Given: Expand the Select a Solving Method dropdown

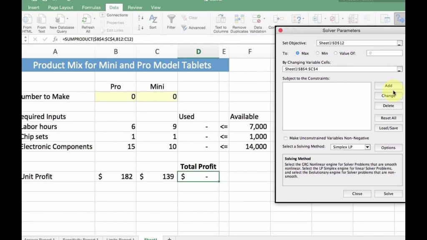Looking at the screenshot, I should pos(367,147).
